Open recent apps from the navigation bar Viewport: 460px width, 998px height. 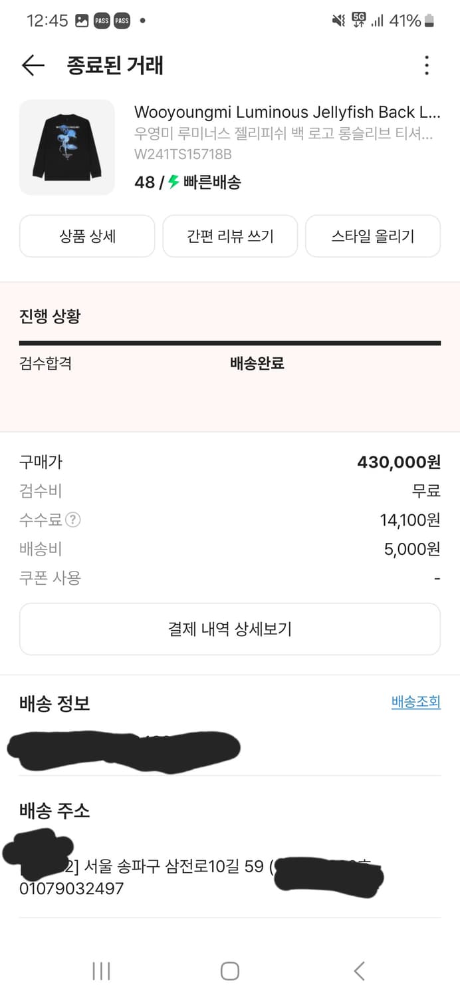[100, 971]
